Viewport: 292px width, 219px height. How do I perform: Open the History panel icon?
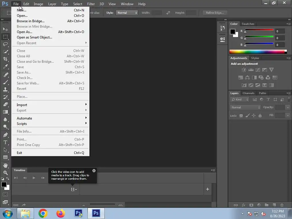click(222, 28)
